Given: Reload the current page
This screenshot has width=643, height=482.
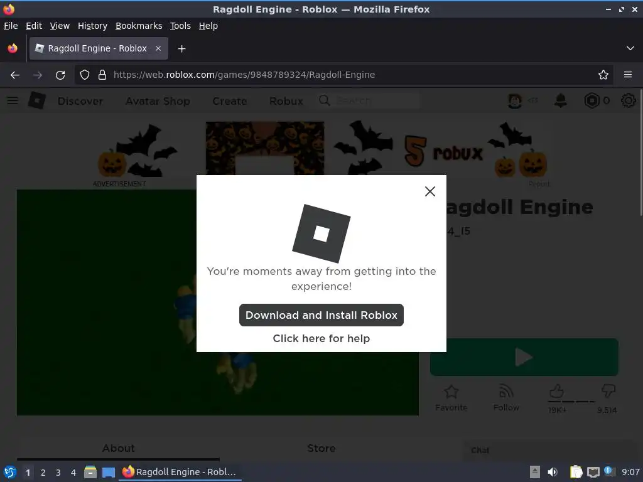Looking at the screenshot, I should pos(60,75).
